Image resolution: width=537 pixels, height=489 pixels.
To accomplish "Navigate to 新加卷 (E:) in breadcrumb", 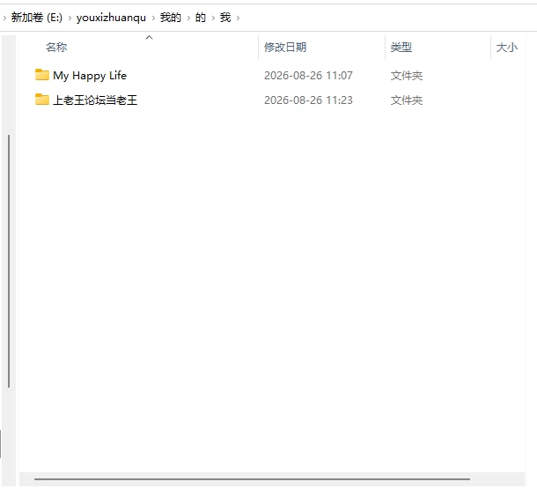I will (37, 17).
